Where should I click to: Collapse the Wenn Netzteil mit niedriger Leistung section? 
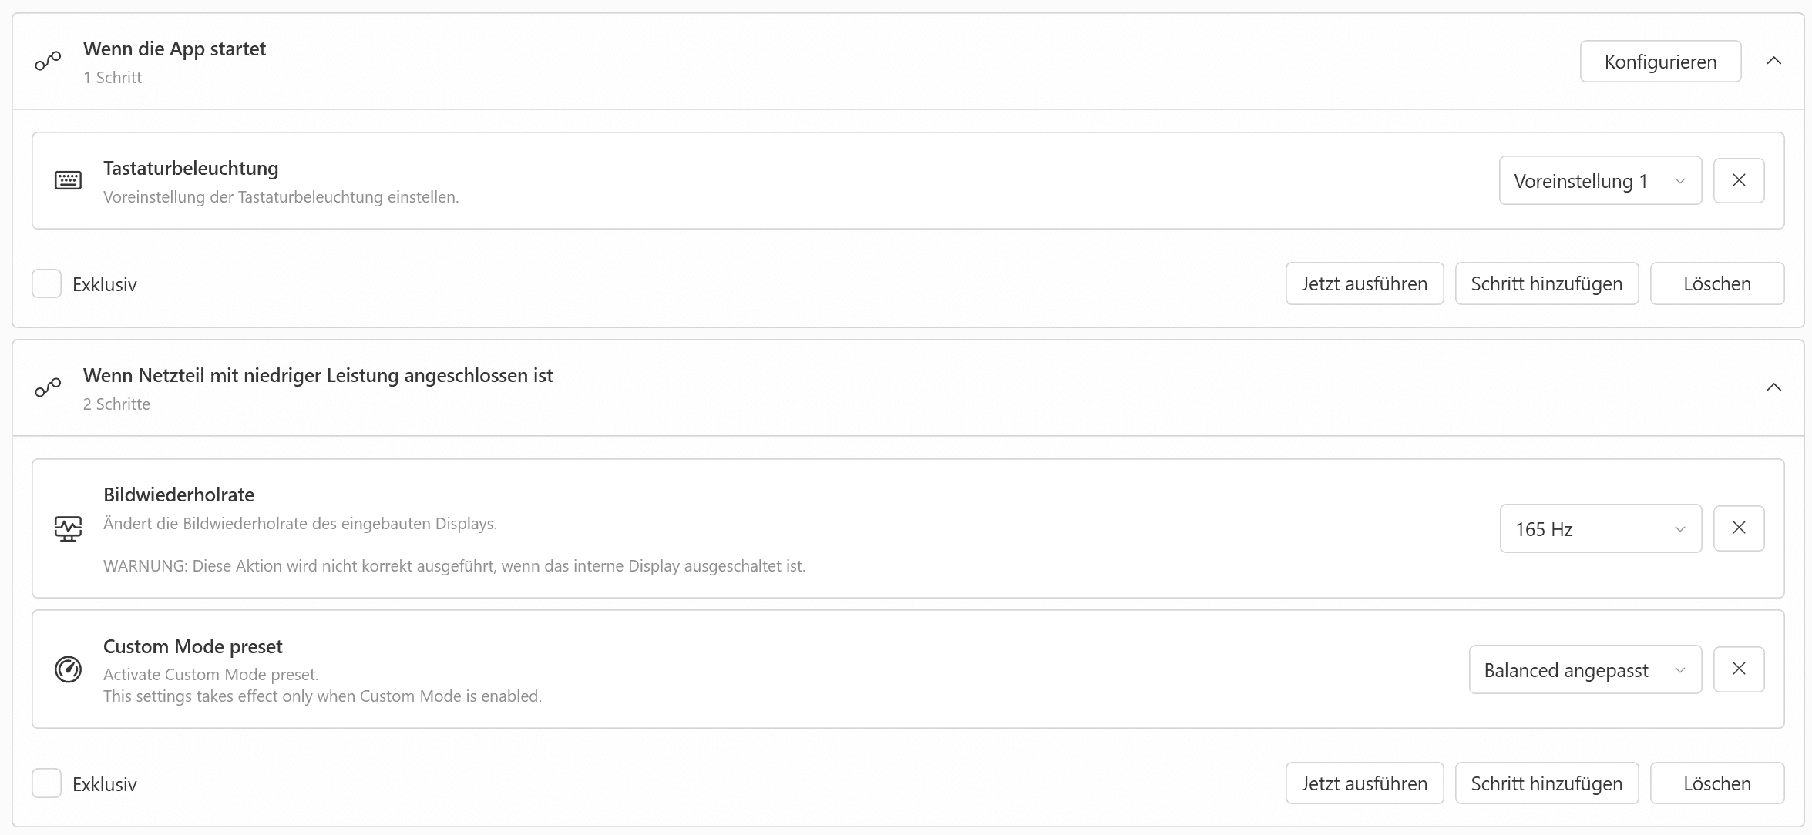tap(1773, 387)
